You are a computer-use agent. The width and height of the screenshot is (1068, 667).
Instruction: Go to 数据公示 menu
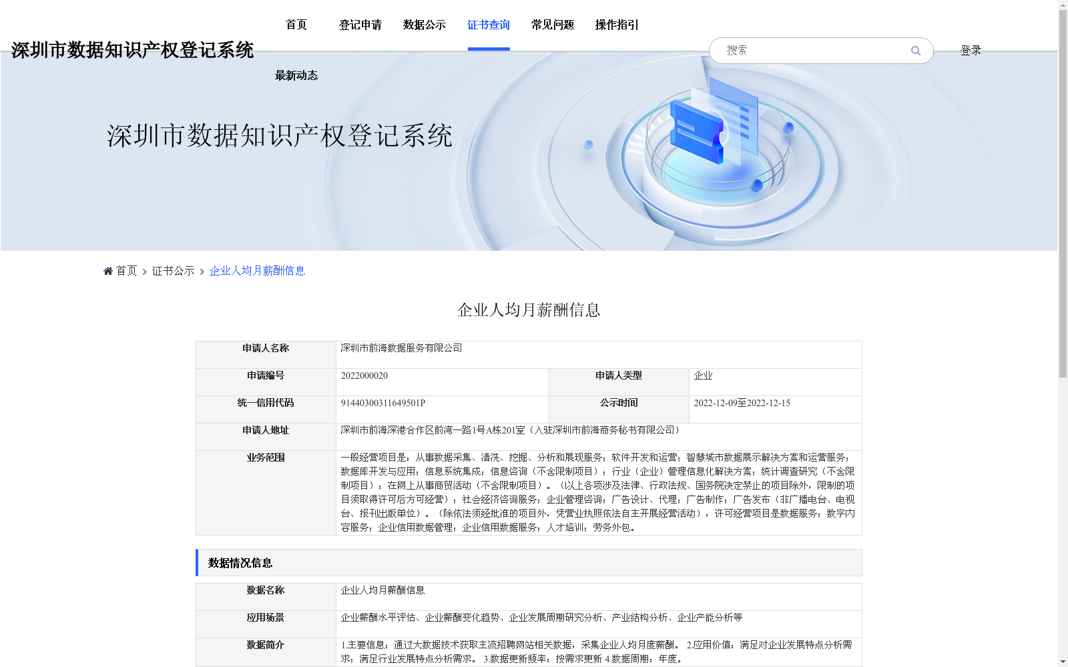[x=425, y=25]
